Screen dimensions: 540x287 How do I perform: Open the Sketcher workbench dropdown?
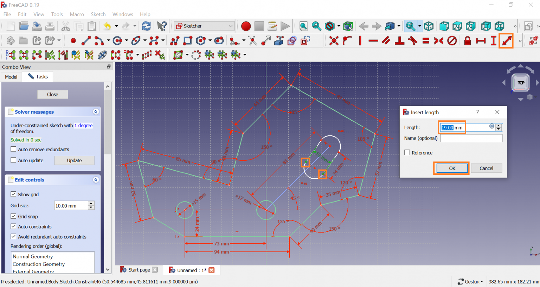[x=204, y=26]
